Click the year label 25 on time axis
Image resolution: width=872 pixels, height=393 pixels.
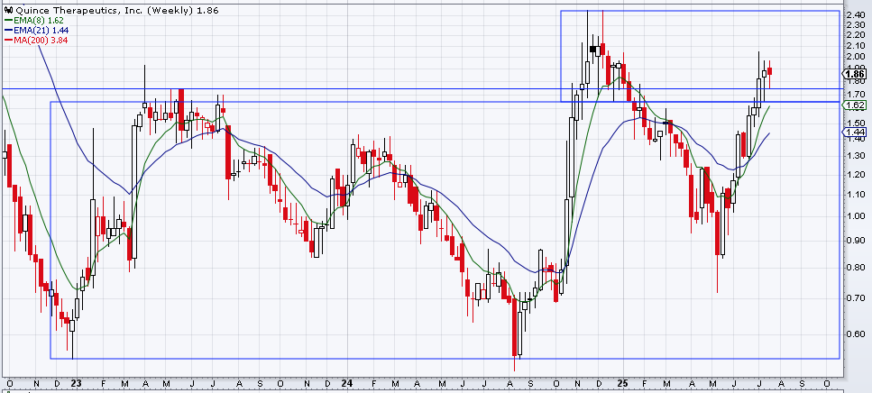pyautogui.click(x=623, y=384)
